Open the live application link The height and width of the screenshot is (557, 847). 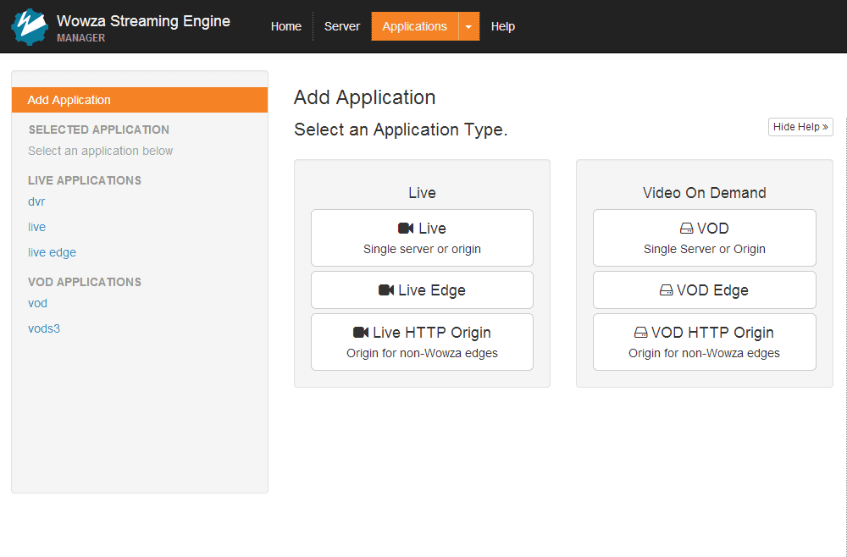coord(36,227)
